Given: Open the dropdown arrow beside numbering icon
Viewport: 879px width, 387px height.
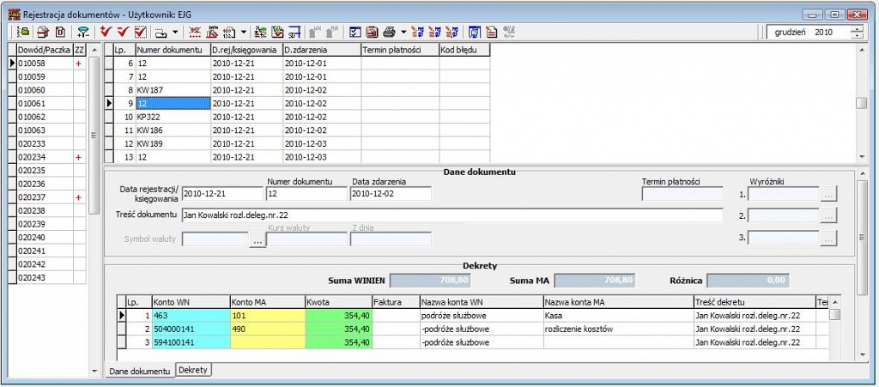Looking at the screenshot, I should point(243,32).
